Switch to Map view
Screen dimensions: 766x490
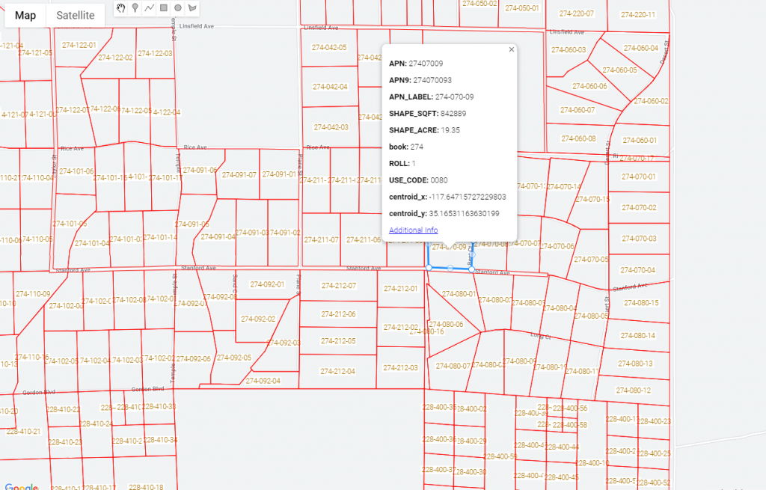tap(25, 15)
